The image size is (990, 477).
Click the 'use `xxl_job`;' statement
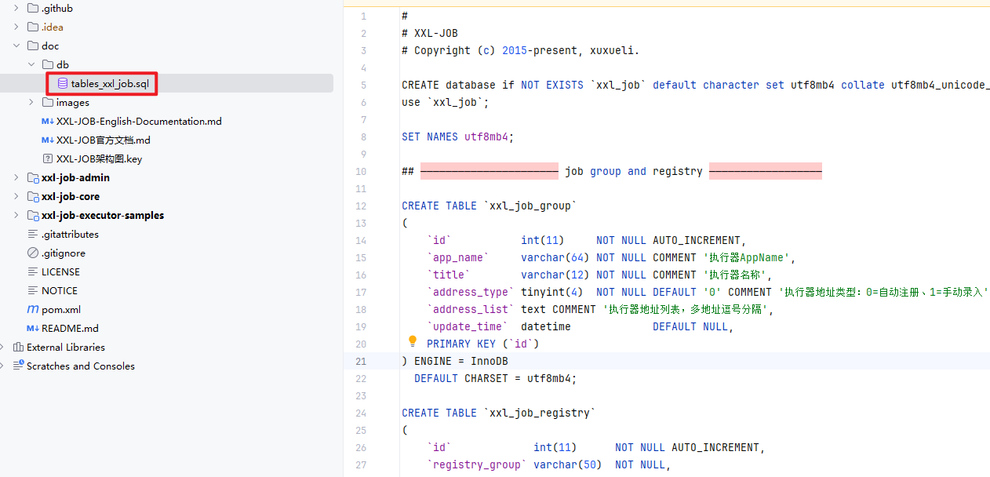(x=446, y=102)
